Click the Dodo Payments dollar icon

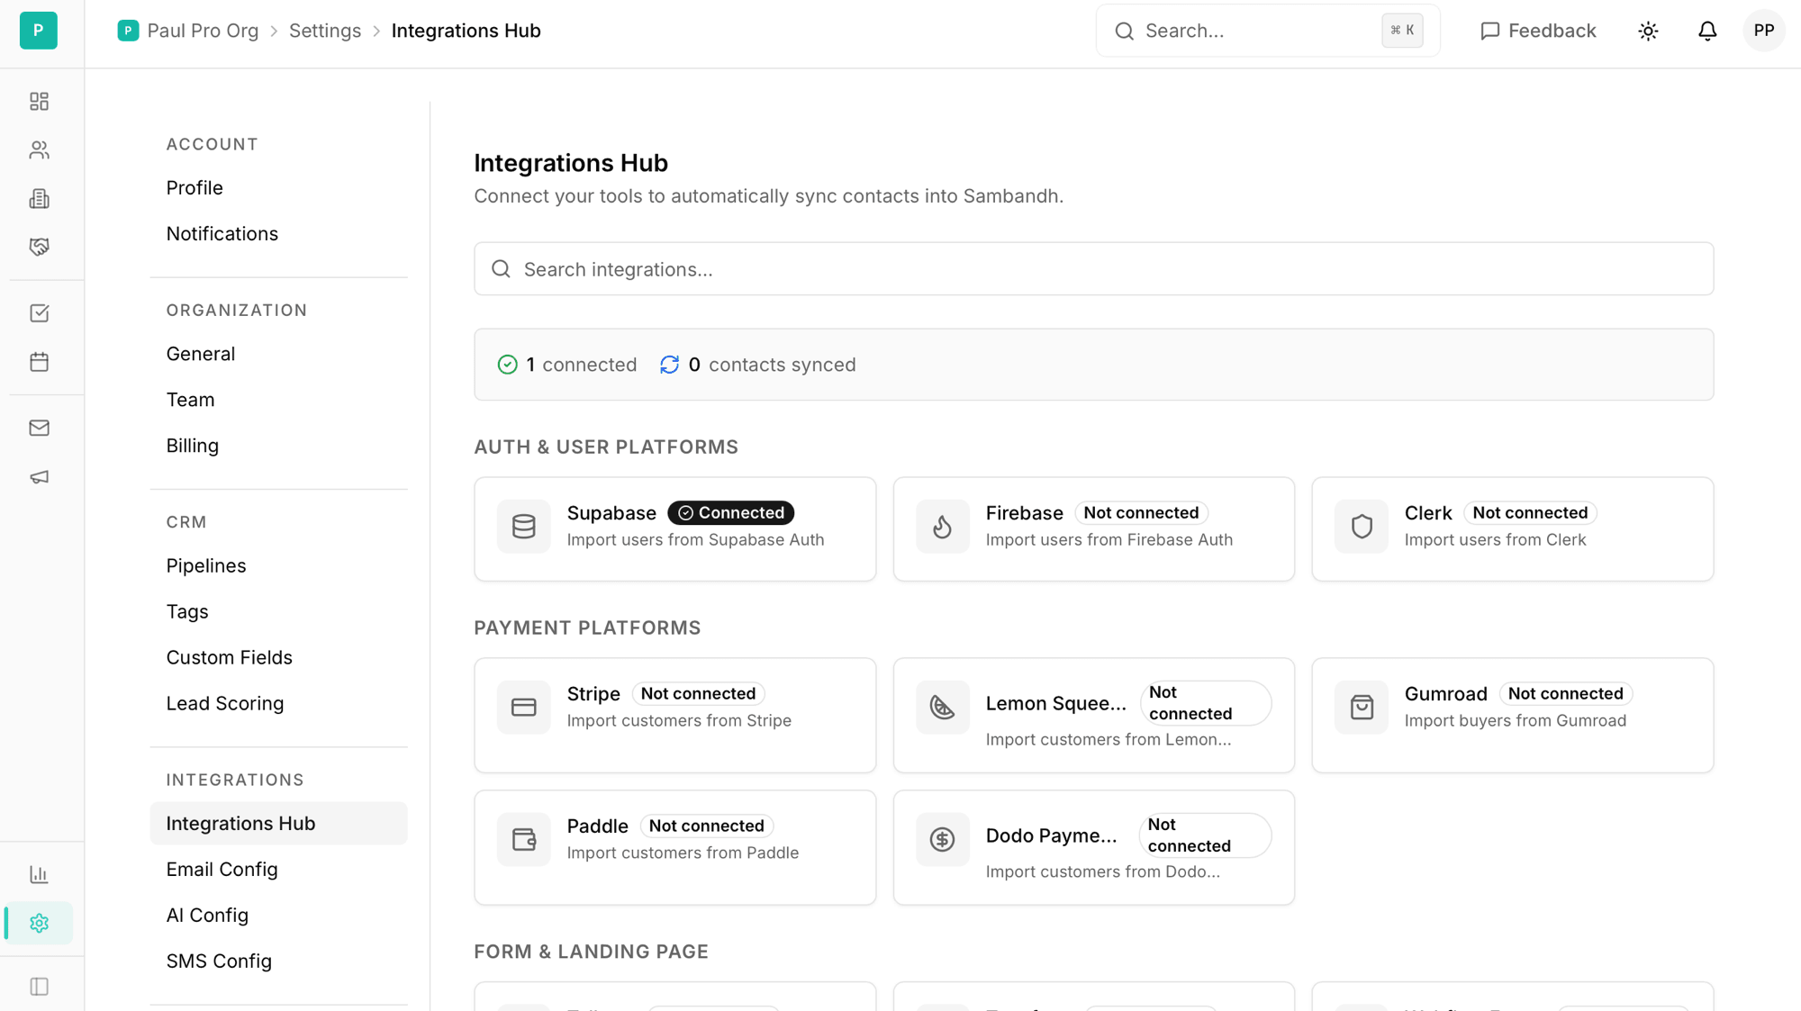(942, 839)
